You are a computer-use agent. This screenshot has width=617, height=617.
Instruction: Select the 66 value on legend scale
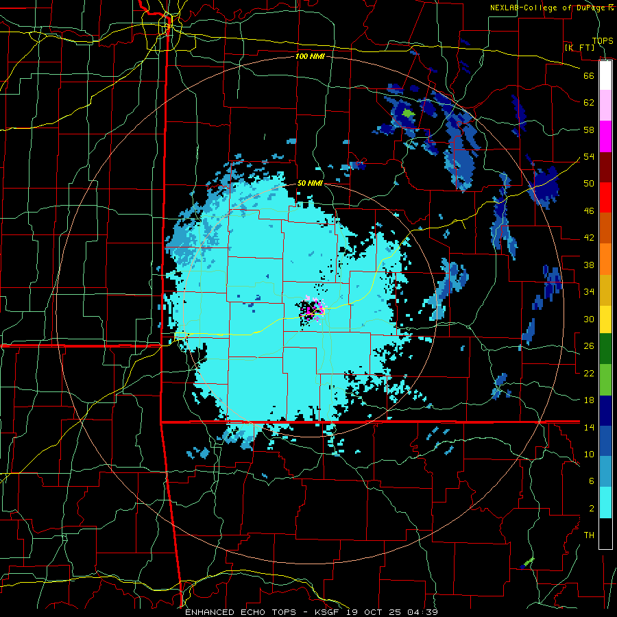(x=589, y=75)
